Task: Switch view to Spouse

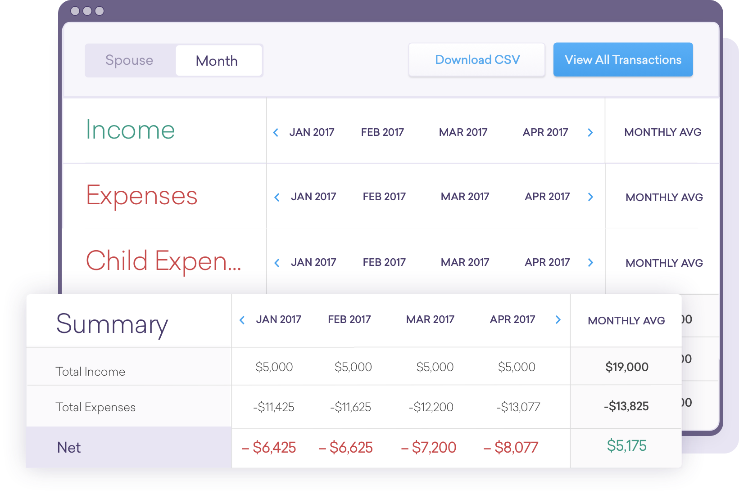Action: [x=129, y=60]
